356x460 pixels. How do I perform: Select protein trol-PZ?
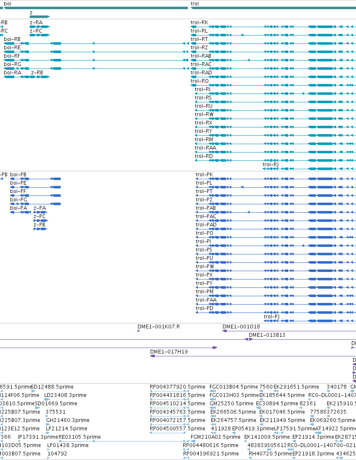276,204
